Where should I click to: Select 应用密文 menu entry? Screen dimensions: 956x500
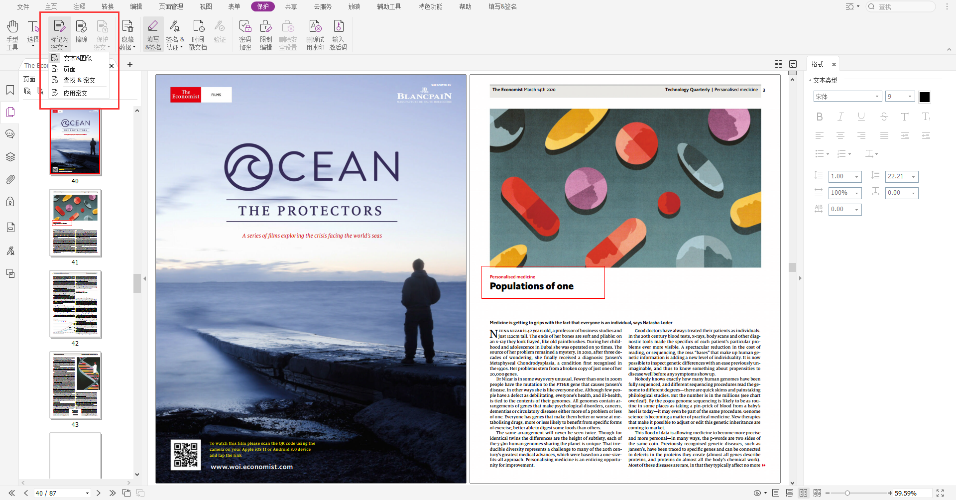(75, 93)
